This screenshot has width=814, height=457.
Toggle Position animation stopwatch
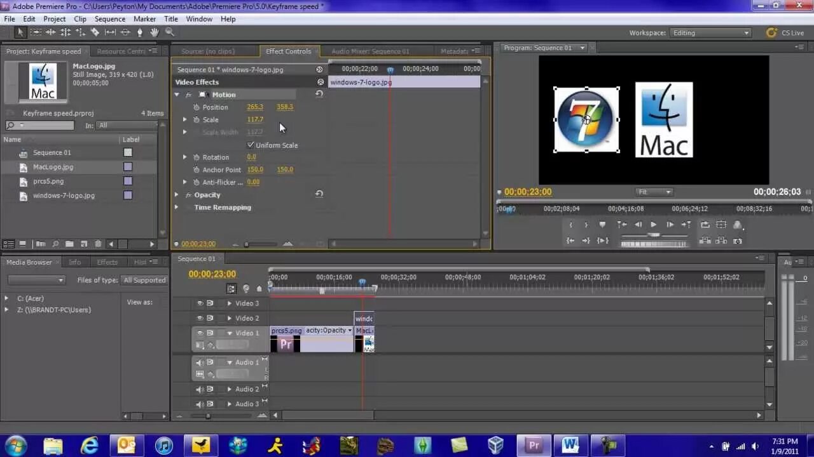tap(197, 107)
